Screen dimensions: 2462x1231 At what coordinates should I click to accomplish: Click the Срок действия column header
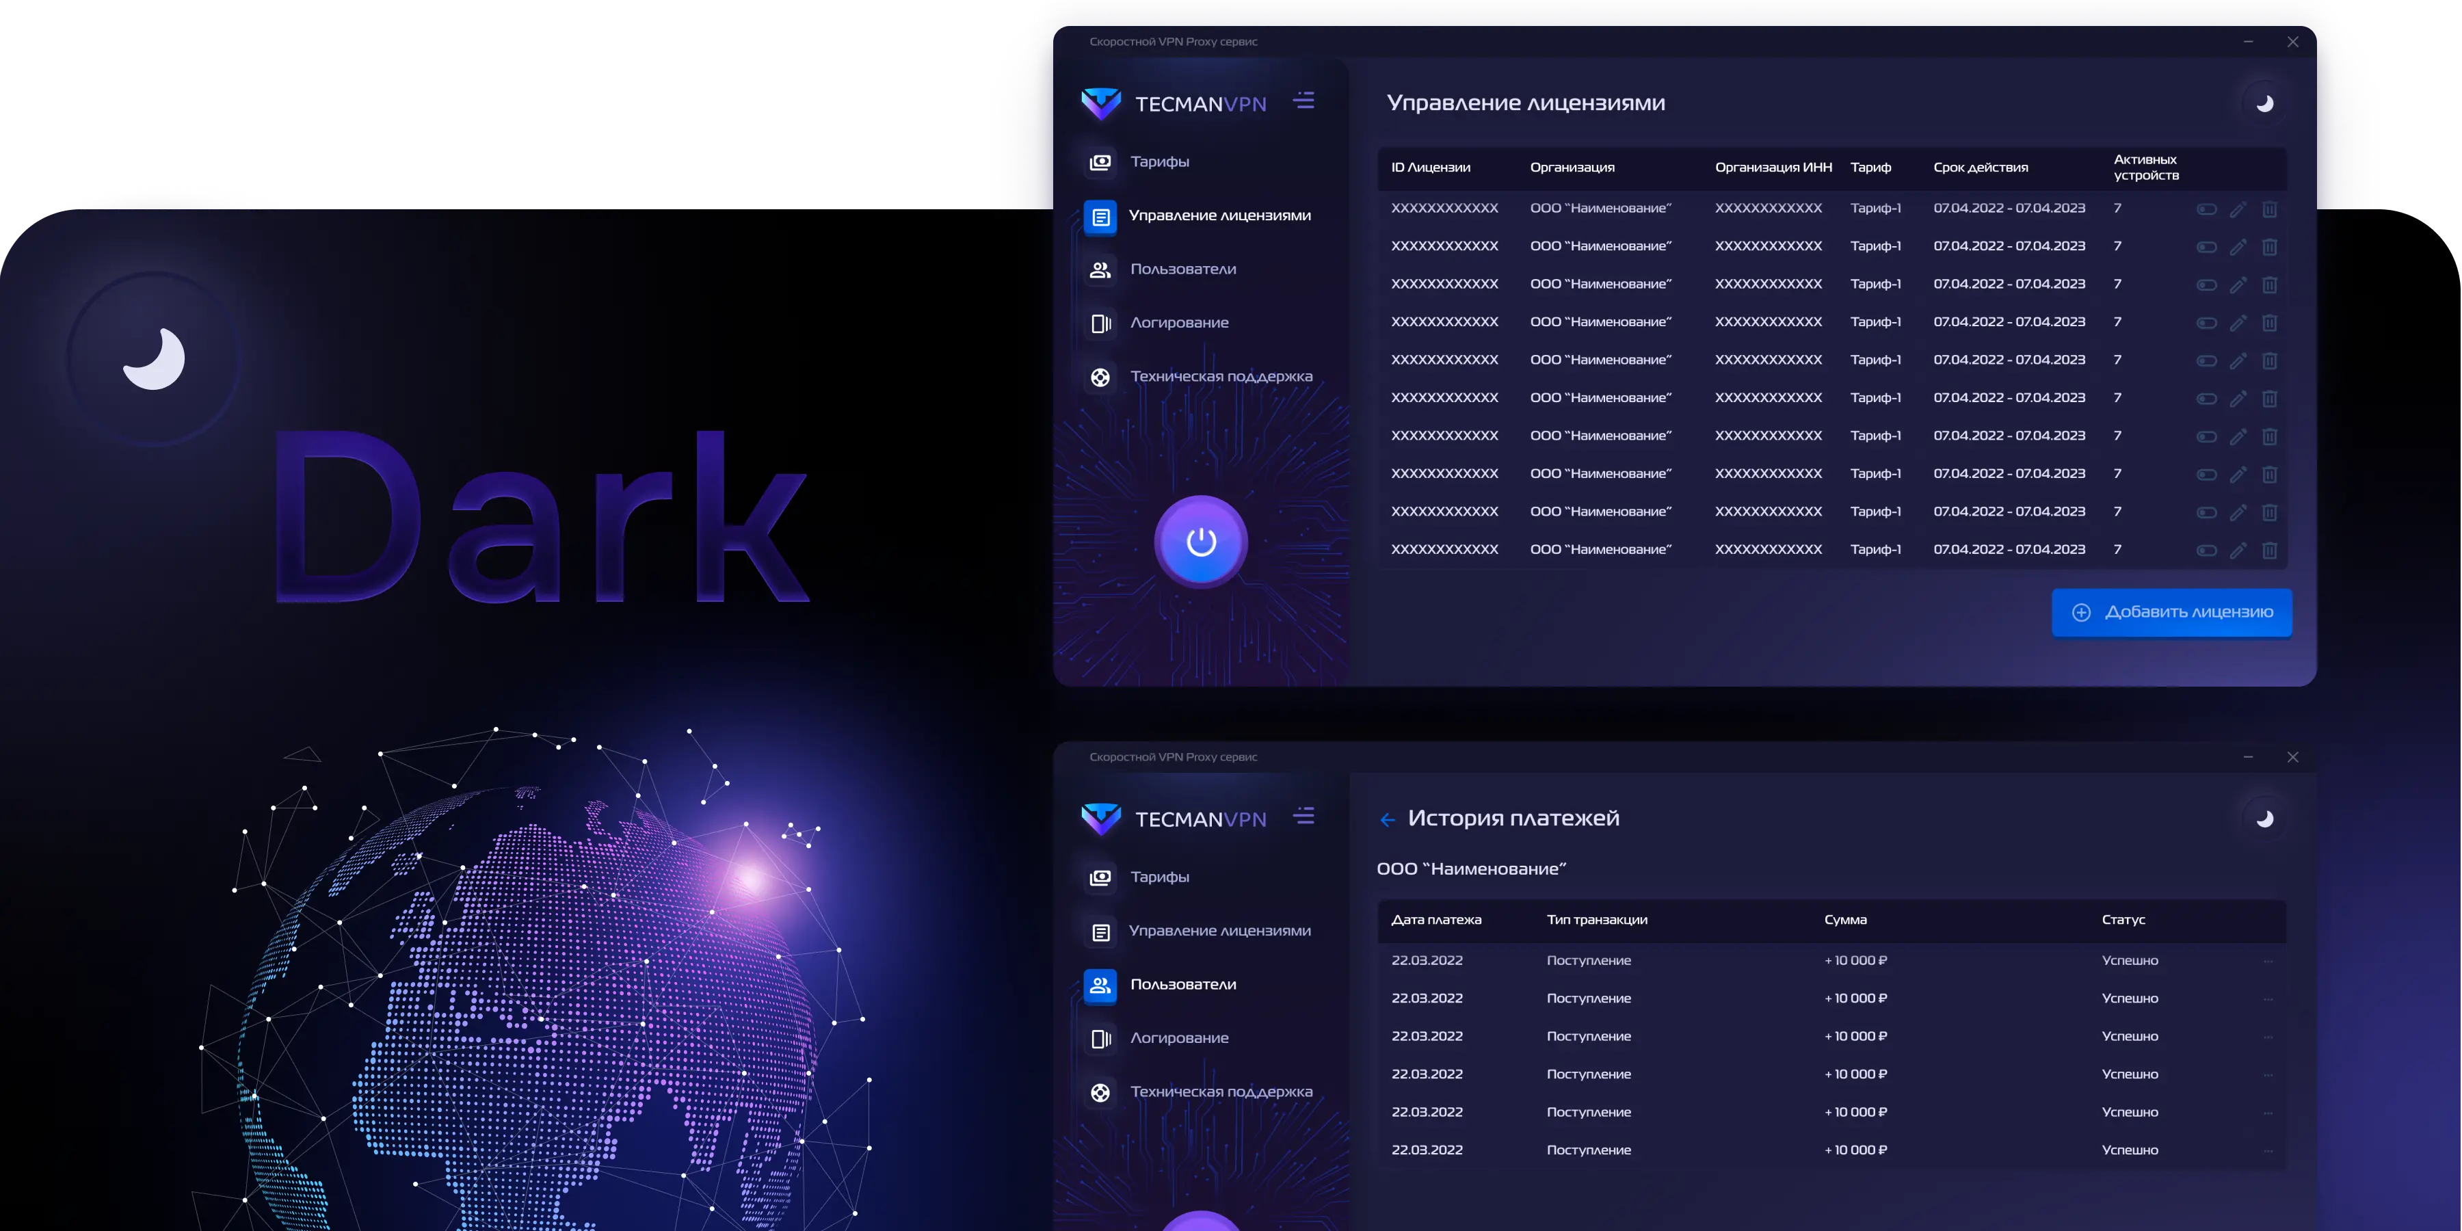pos(1981,168)
